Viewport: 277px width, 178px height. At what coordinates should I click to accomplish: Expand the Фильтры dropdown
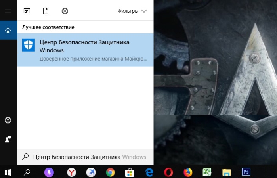(132, 11)
